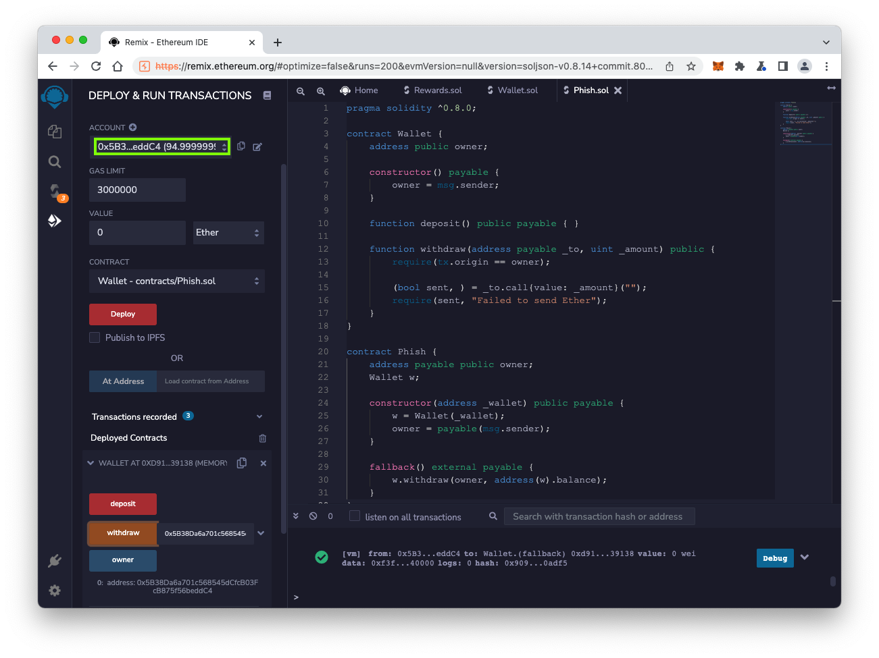Zoom out the editor font
The width and height of the screenshot is (879, 658).
301,90
